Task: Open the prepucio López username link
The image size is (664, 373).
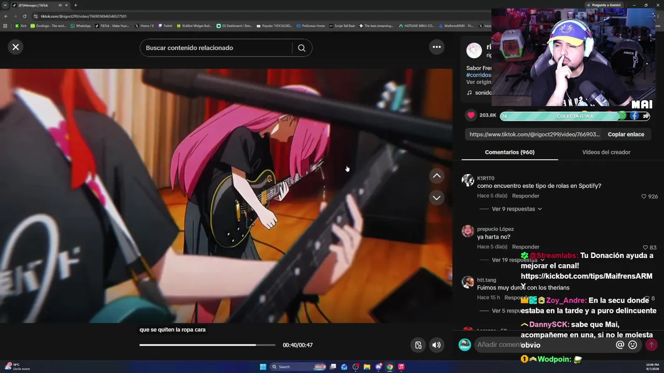Action: (x=495, y=229)
